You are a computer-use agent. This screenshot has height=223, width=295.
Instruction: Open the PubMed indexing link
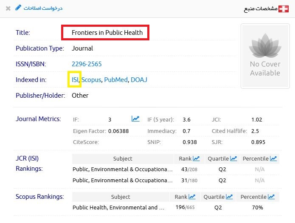click(x=115, y=80)
